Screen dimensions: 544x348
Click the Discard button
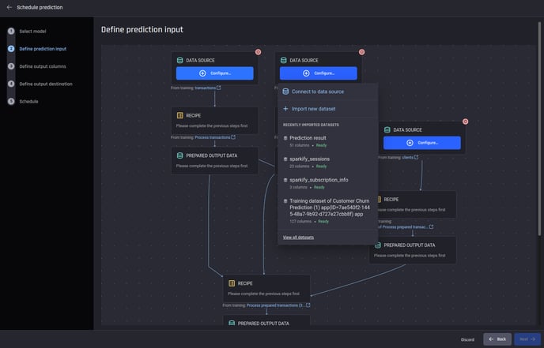click(x=467, y=339)
